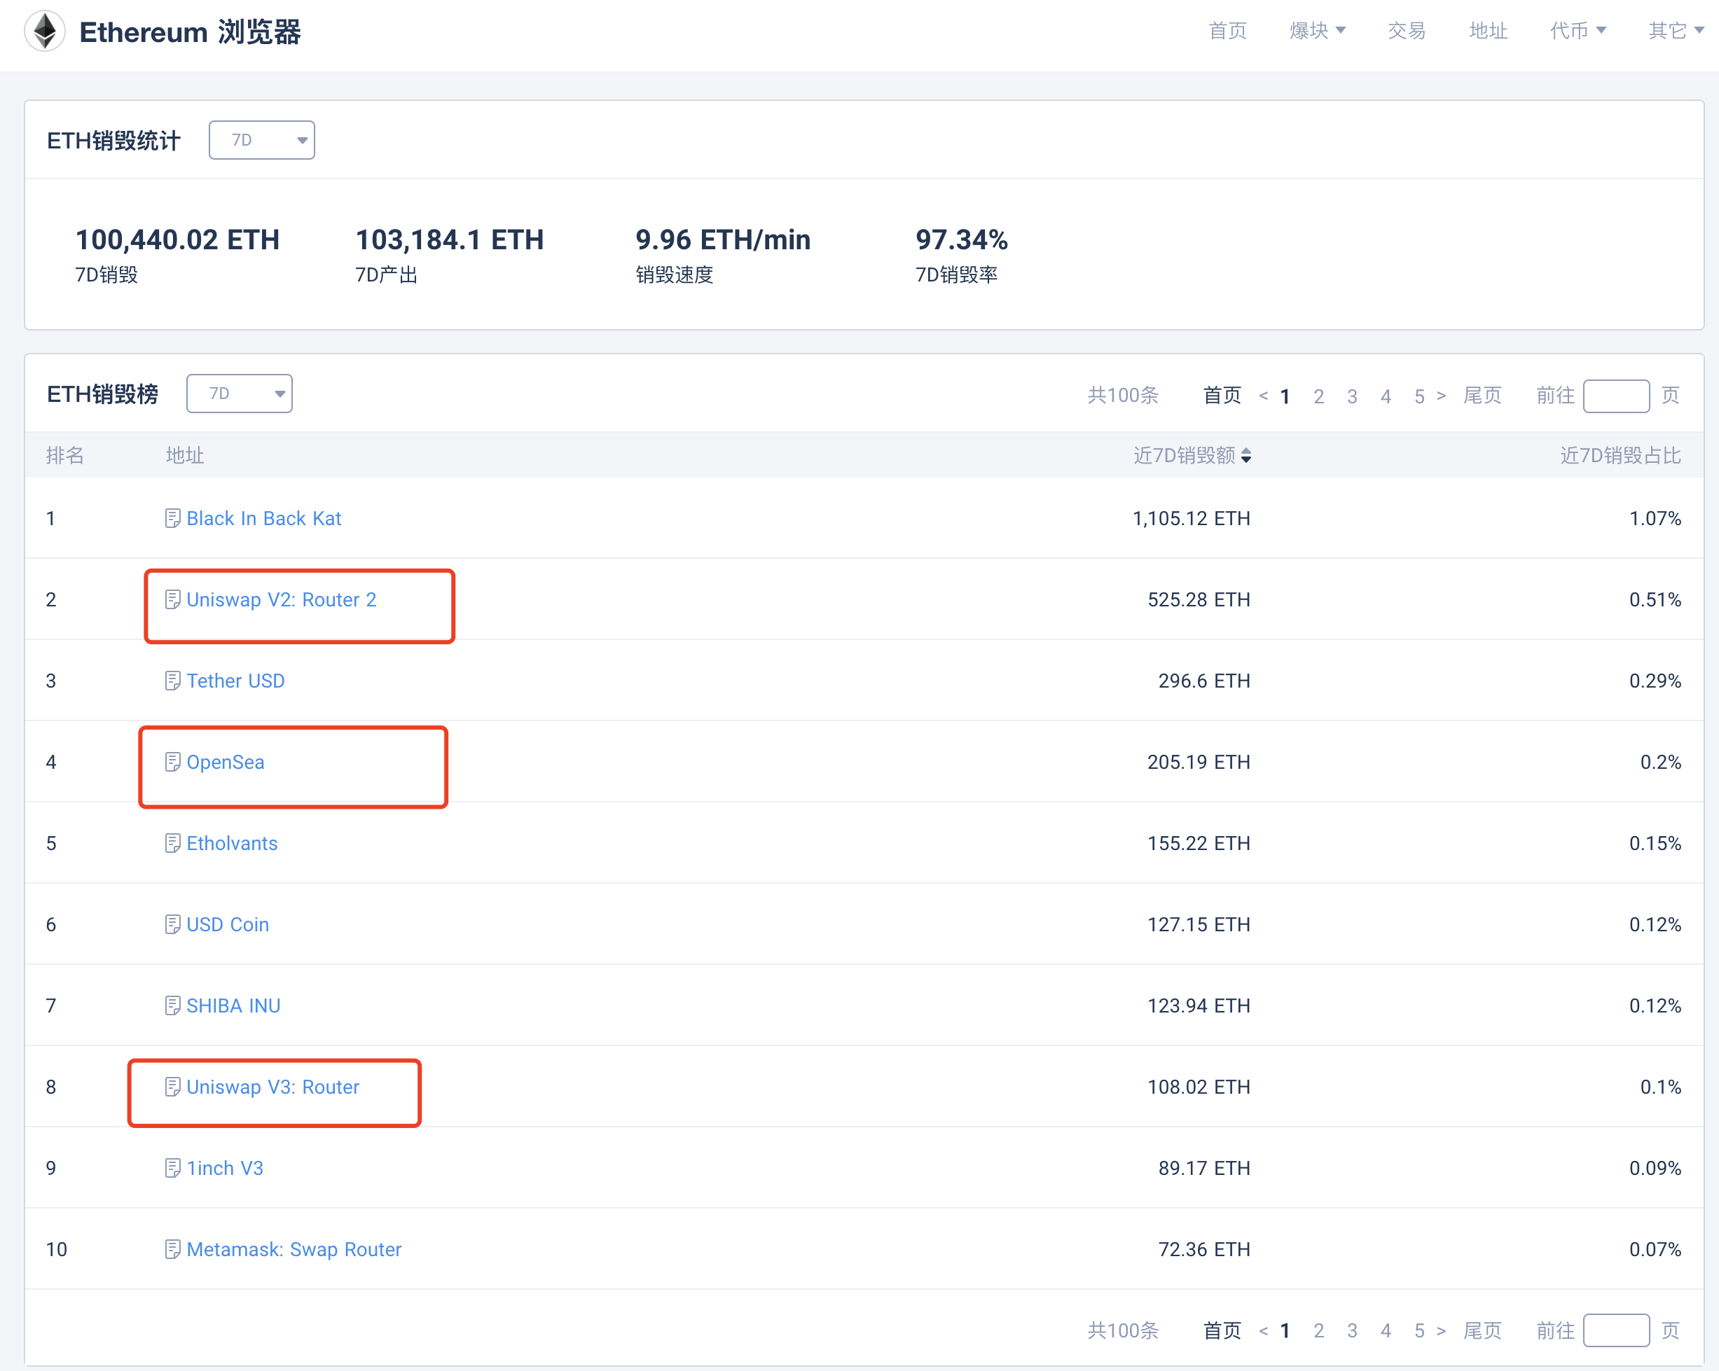Open the Etholvants address link
The image size is (1719, 1371).
(232, 844)
